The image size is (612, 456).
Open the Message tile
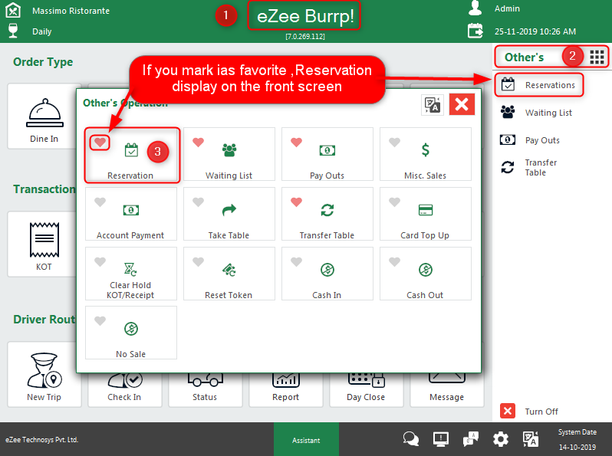click(447, 389)
